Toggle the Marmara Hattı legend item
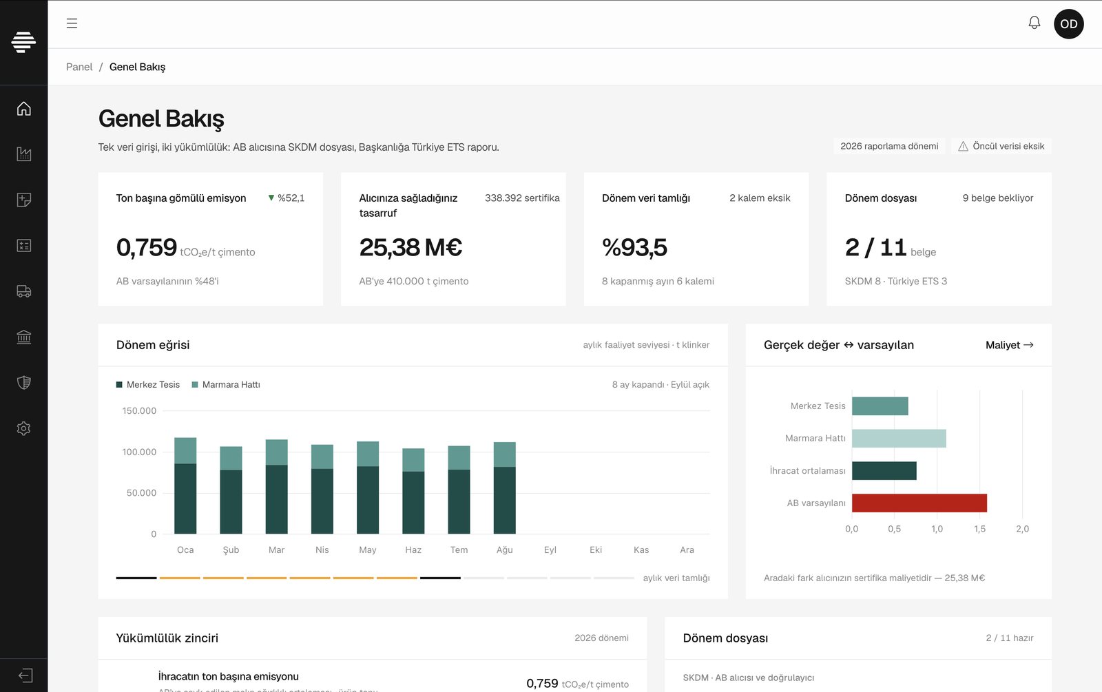 tap(226, 385)
